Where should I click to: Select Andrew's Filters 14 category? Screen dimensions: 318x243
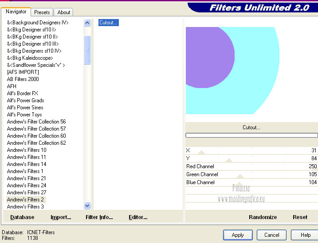27,164
